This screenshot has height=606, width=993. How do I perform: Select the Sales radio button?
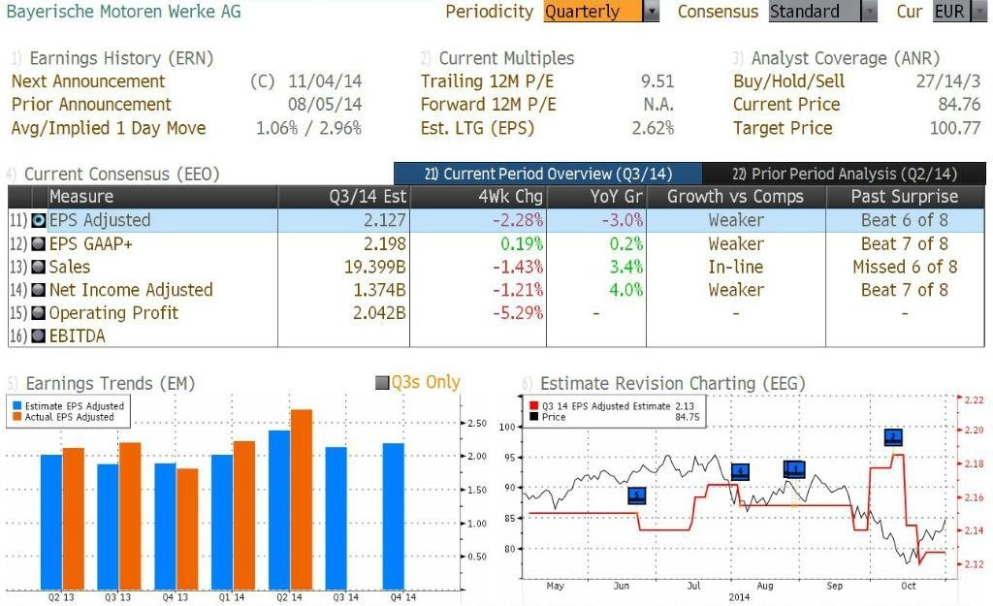point(39,267)
